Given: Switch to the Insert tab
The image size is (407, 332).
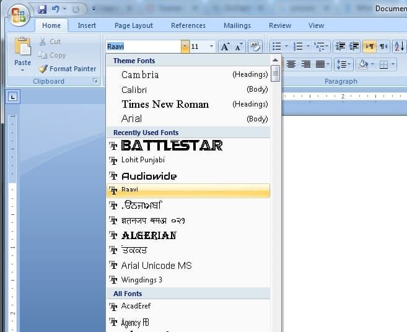Looking at the screenshot, I should coord(87,25).
